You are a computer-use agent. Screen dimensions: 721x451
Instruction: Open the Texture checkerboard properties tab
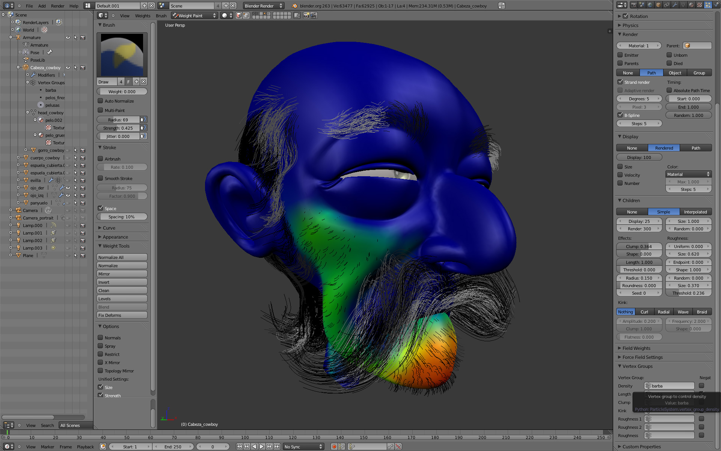tap(700, 5)
